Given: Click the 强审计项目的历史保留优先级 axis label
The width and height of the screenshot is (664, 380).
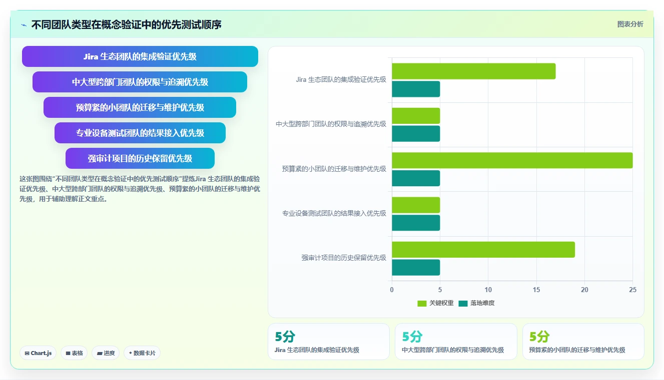Looking at the screenshot, I should tap(344, 258).
